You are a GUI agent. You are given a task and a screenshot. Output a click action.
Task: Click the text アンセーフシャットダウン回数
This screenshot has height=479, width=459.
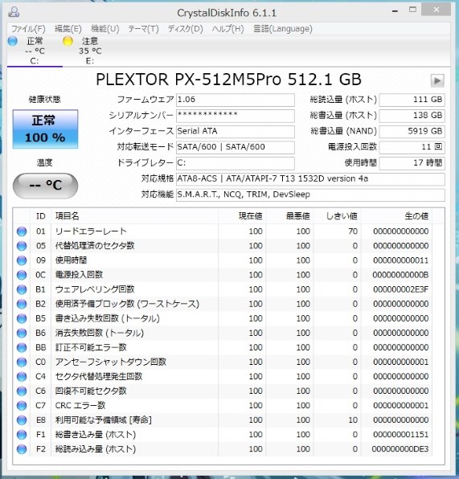click(x=111, y=362)
